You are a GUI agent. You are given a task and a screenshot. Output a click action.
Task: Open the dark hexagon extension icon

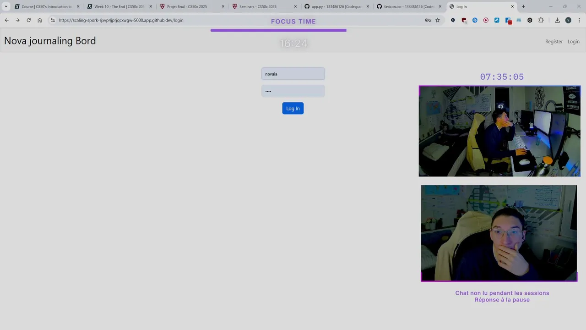click(453, 20)
